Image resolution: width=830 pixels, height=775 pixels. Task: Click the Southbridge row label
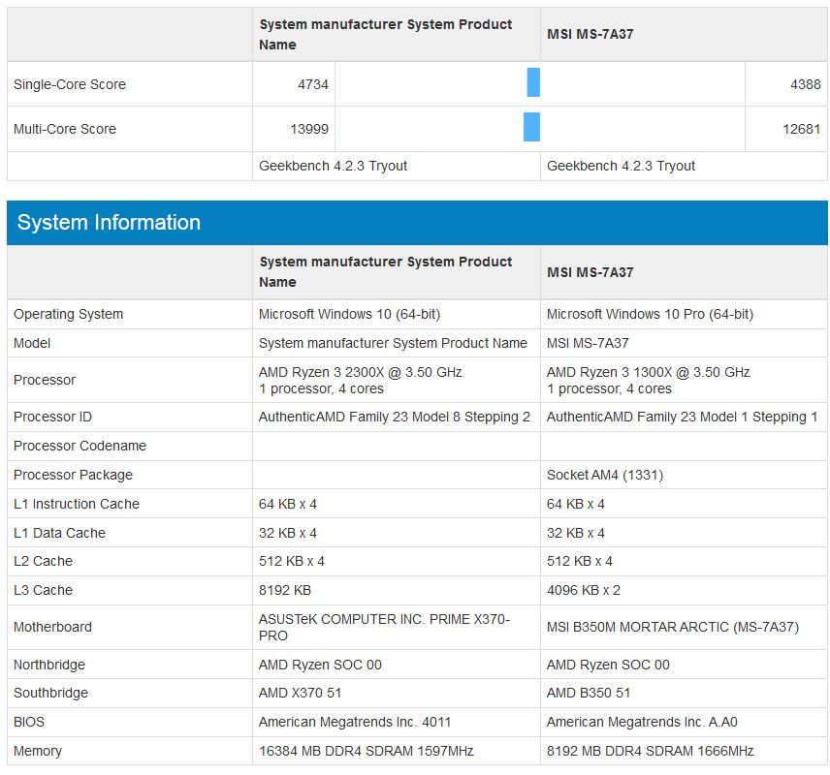coord(50,693)
